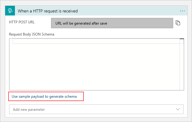This screenshot has height=122, width=192.
Task: Copy the HTTP POST URL
Action: click(x=178, y=23)
